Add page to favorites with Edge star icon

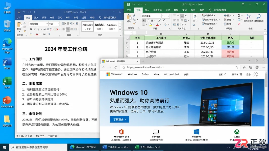tap(237, 67)
